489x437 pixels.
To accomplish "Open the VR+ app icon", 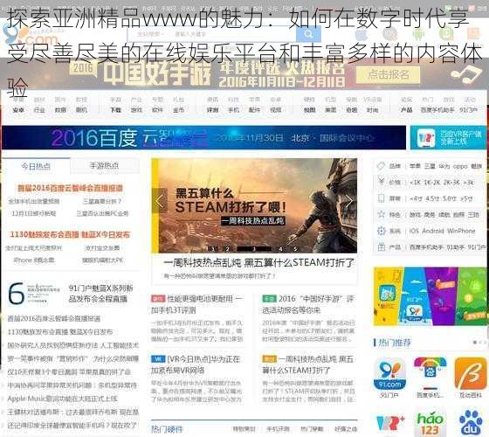I will [x=389, y=424].
